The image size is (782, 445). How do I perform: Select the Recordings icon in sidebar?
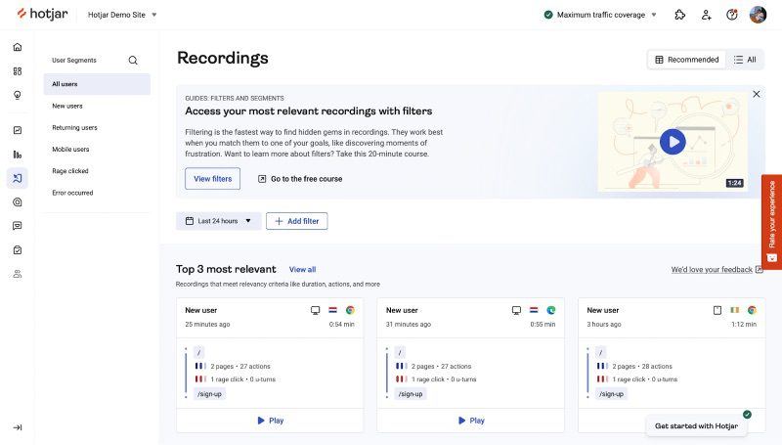[x=18, y=178]
